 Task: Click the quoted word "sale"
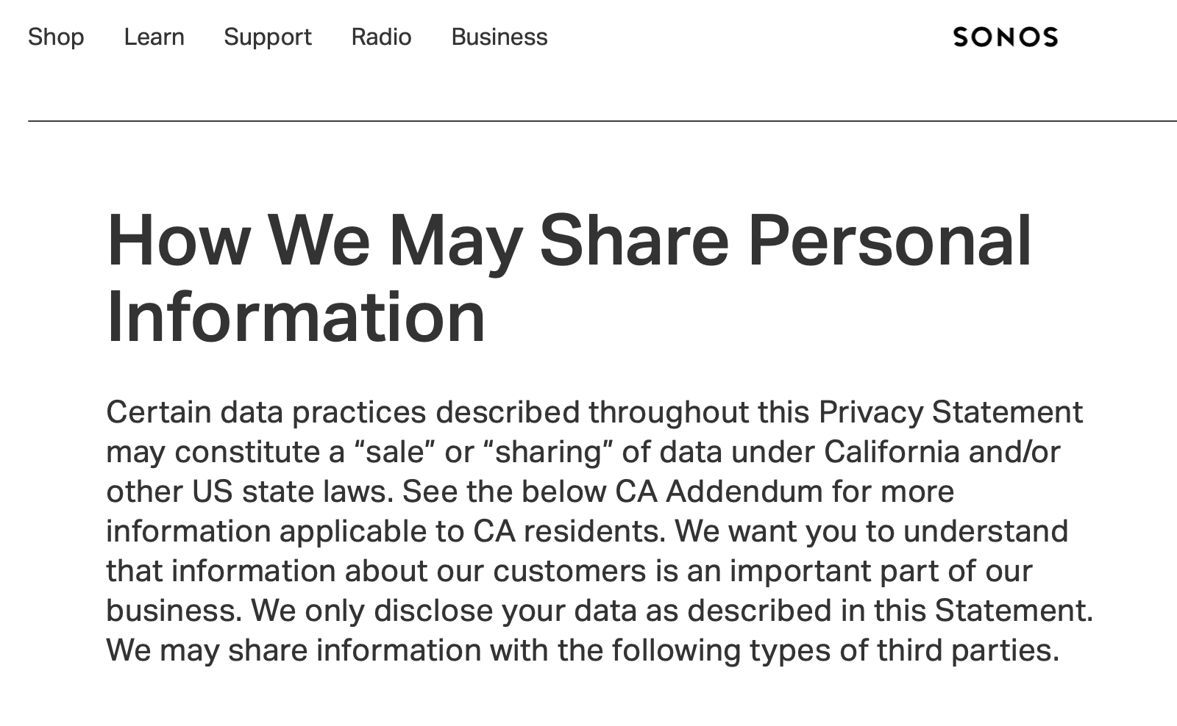pos(395,452)
